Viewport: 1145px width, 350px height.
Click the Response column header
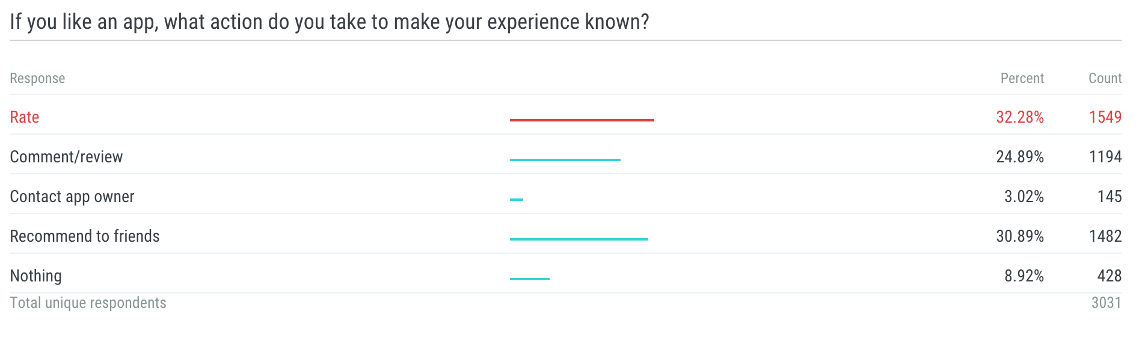tap(37, 79)
